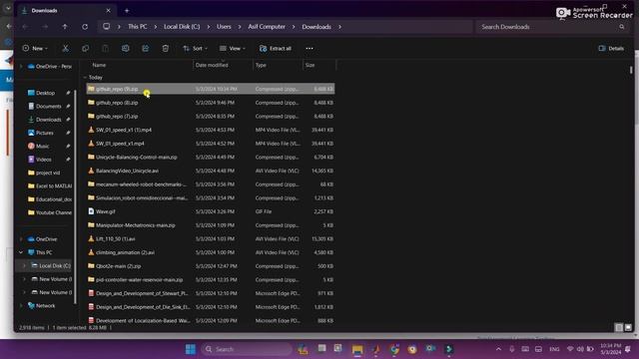Switch to large thumbnails view icon

coord(628,327)
